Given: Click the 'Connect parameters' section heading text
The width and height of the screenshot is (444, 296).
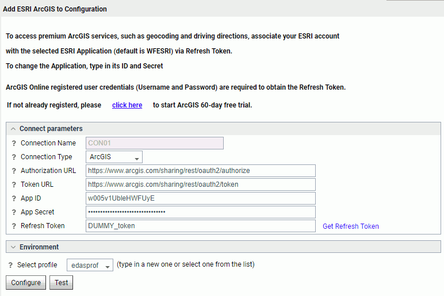Looking at the screenshot, I should [51, 129].
